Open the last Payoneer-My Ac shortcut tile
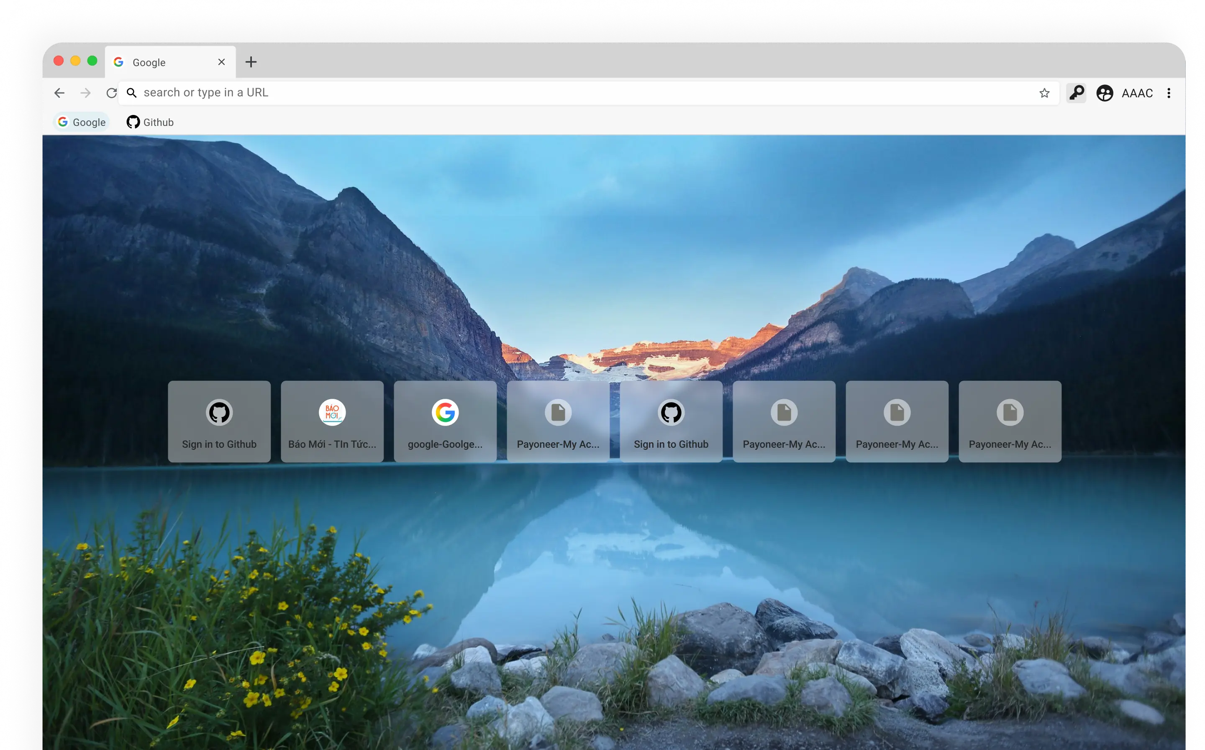1205x750 pixels. (1010, 422)
